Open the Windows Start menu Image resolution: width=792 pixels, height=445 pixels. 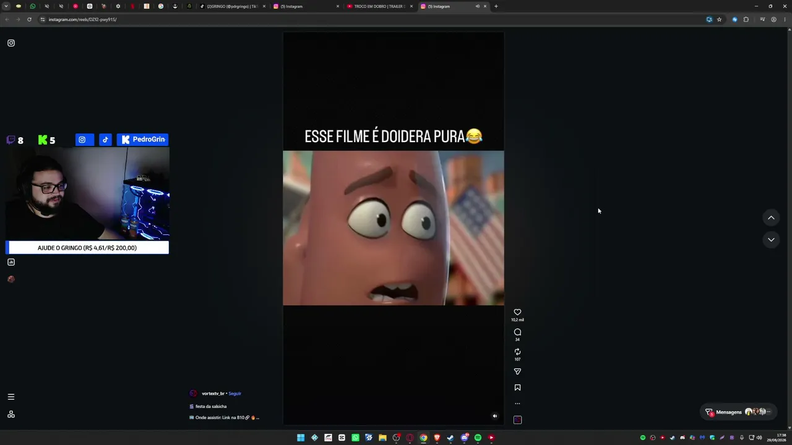pos(301,438)
